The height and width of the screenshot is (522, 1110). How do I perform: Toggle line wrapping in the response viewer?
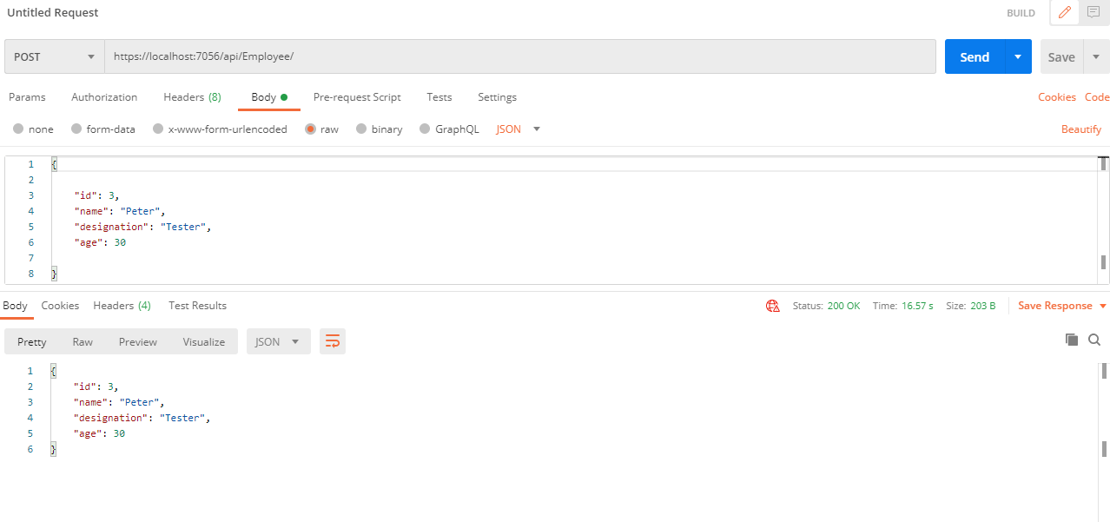[332, 341]
